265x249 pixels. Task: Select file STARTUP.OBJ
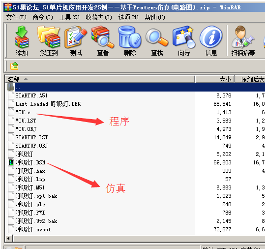(x=32, y=146)
